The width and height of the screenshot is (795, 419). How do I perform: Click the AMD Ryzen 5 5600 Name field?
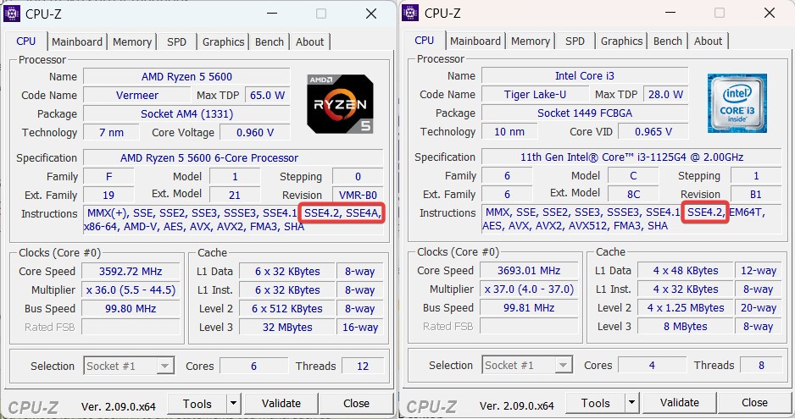pos(186,77)
